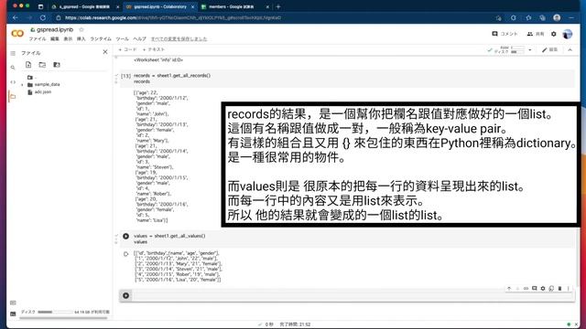Click the mount Drive folder icon
The height and width of the screenshot is (329, 586).
57,65
